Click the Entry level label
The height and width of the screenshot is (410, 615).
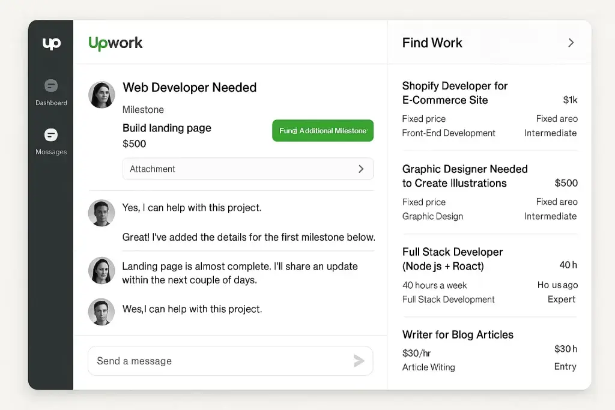565,367
